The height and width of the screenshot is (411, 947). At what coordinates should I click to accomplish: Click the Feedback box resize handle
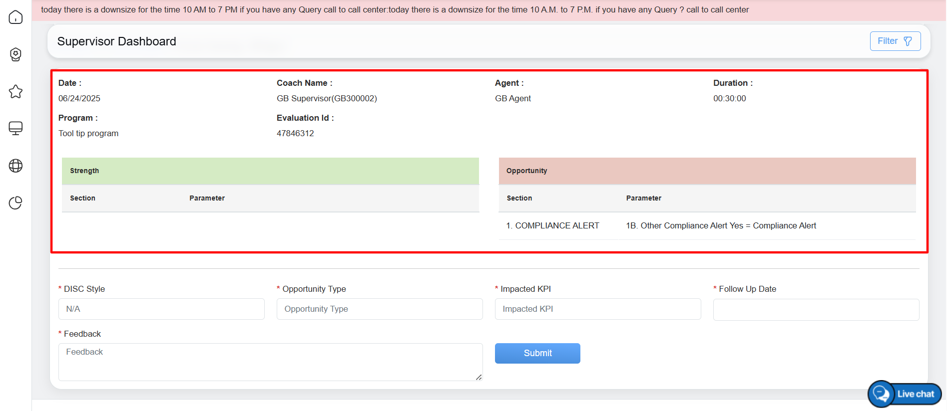[479, 378]
